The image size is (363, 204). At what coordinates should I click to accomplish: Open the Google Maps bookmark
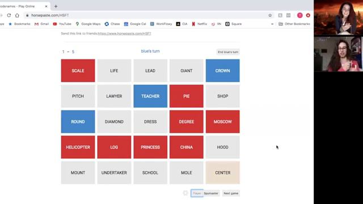pos(88,24)
